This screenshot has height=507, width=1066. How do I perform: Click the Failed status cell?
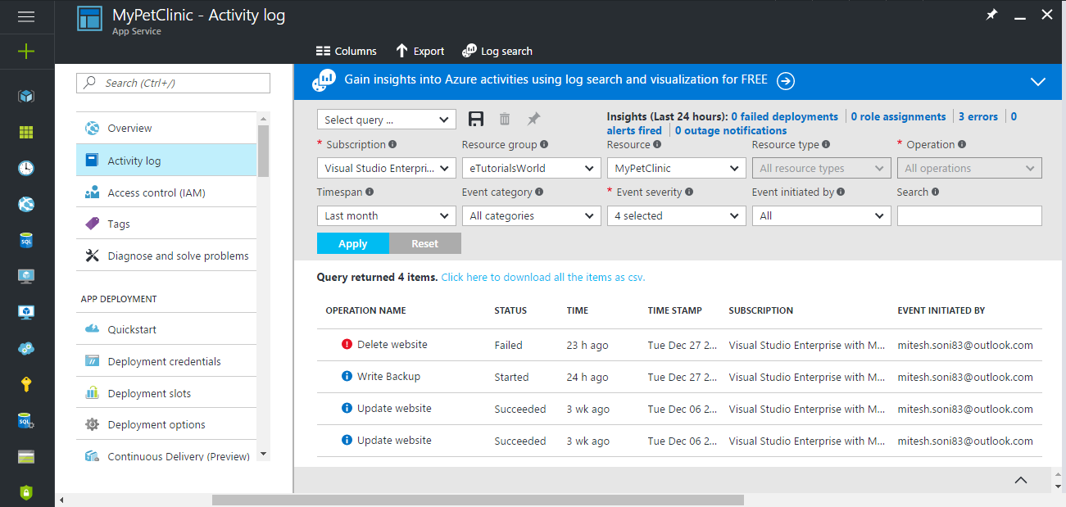(508, 345)
